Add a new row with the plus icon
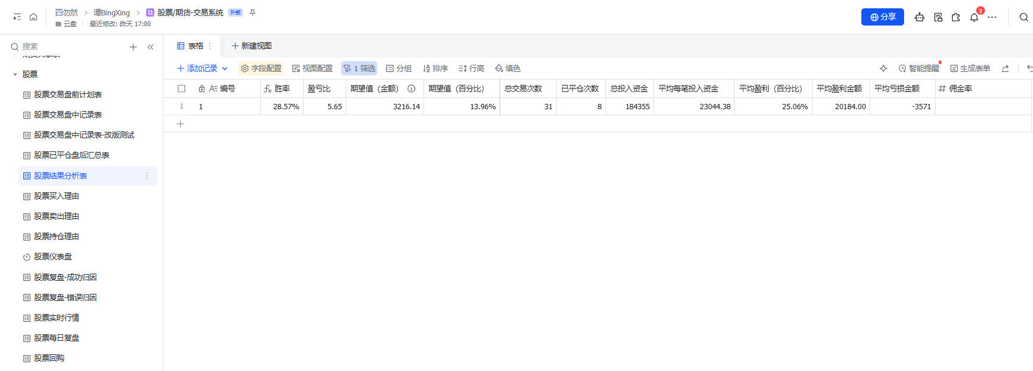 181,123
